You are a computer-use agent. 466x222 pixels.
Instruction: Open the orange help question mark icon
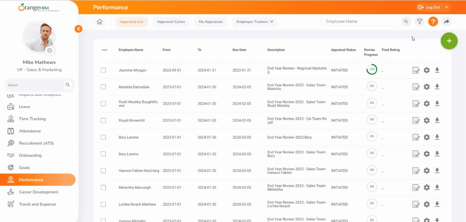pyautogui.click(x=433, y=22)
